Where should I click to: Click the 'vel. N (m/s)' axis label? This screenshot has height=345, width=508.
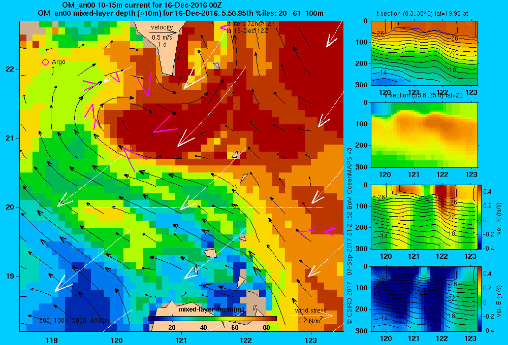(x=499, y=219)
